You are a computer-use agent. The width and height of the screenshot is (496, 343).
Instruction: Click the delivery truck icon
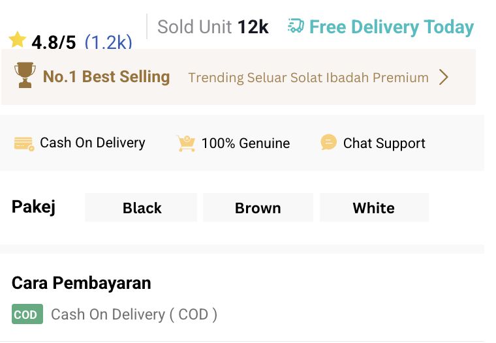coord(296,27)
